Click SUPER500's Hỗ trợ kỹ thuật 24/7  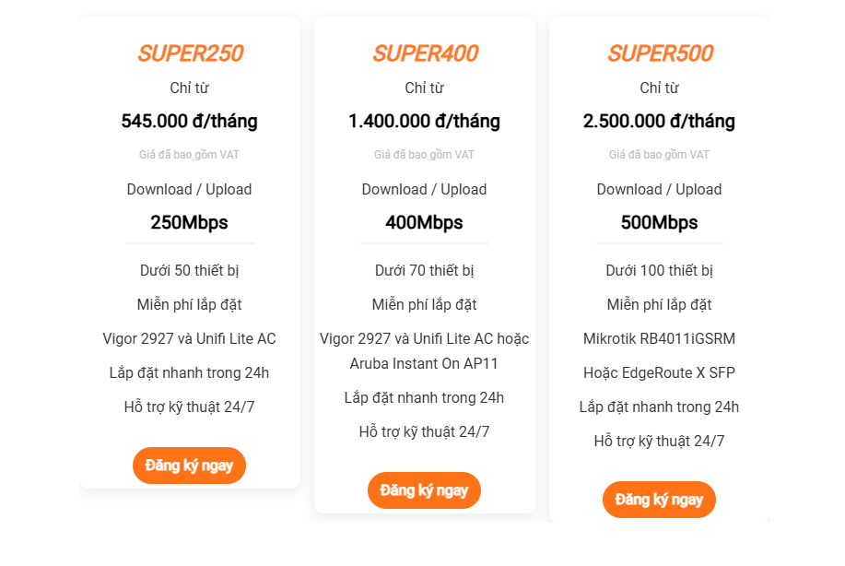pos(659,441)
